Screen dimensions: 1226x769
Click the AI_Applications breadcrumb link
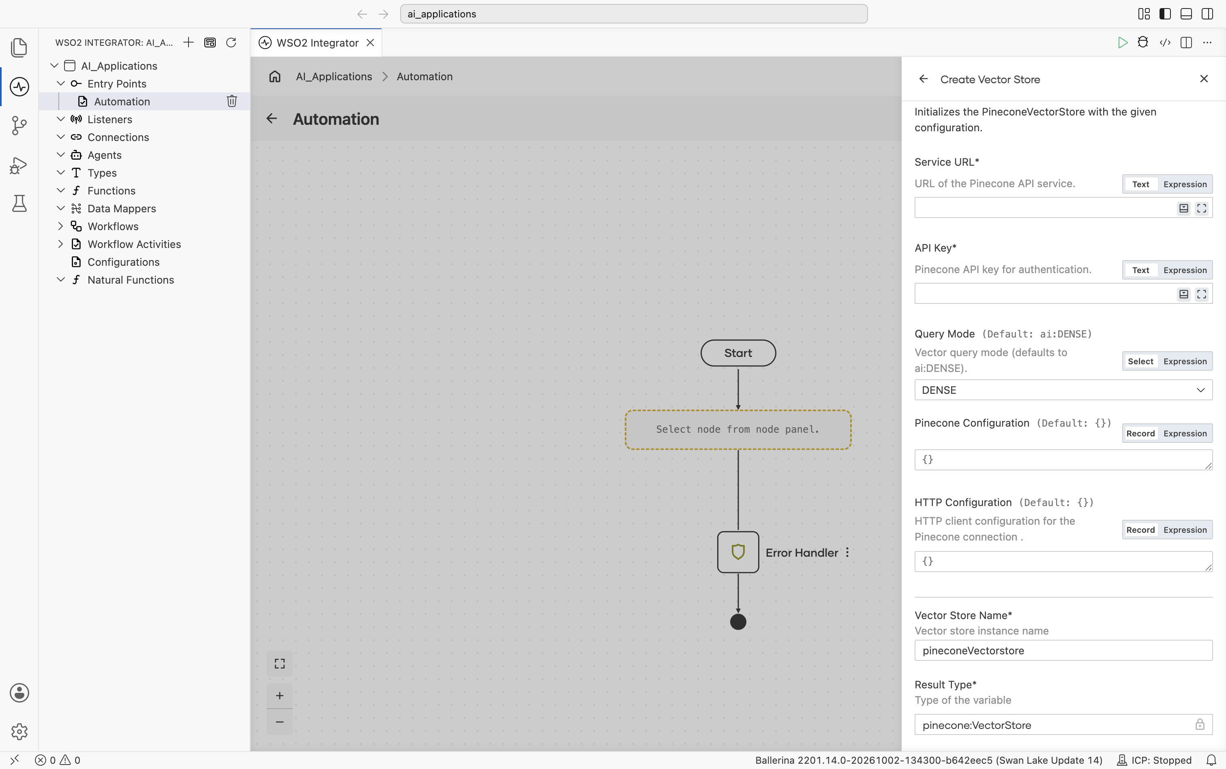pos(334,76)
